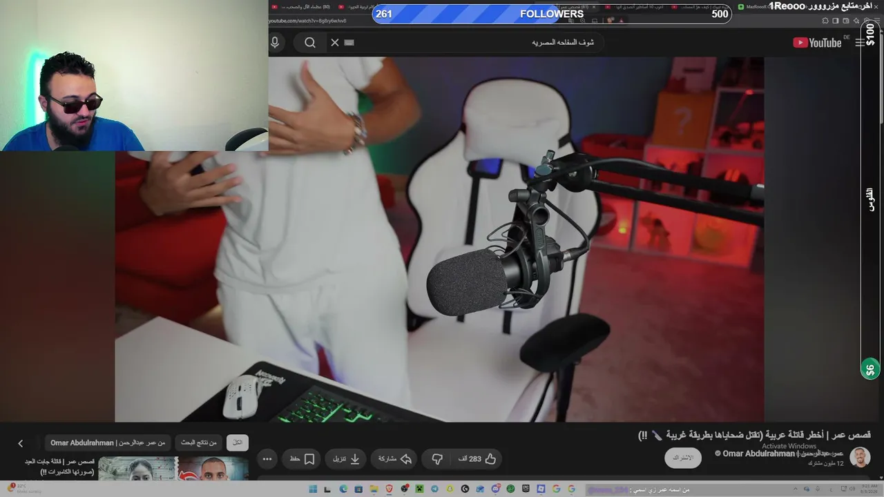The height and width of the screenshot is (497, 884).
Task: Start a voice search with the microphone icon
Action: pos(275,42)
